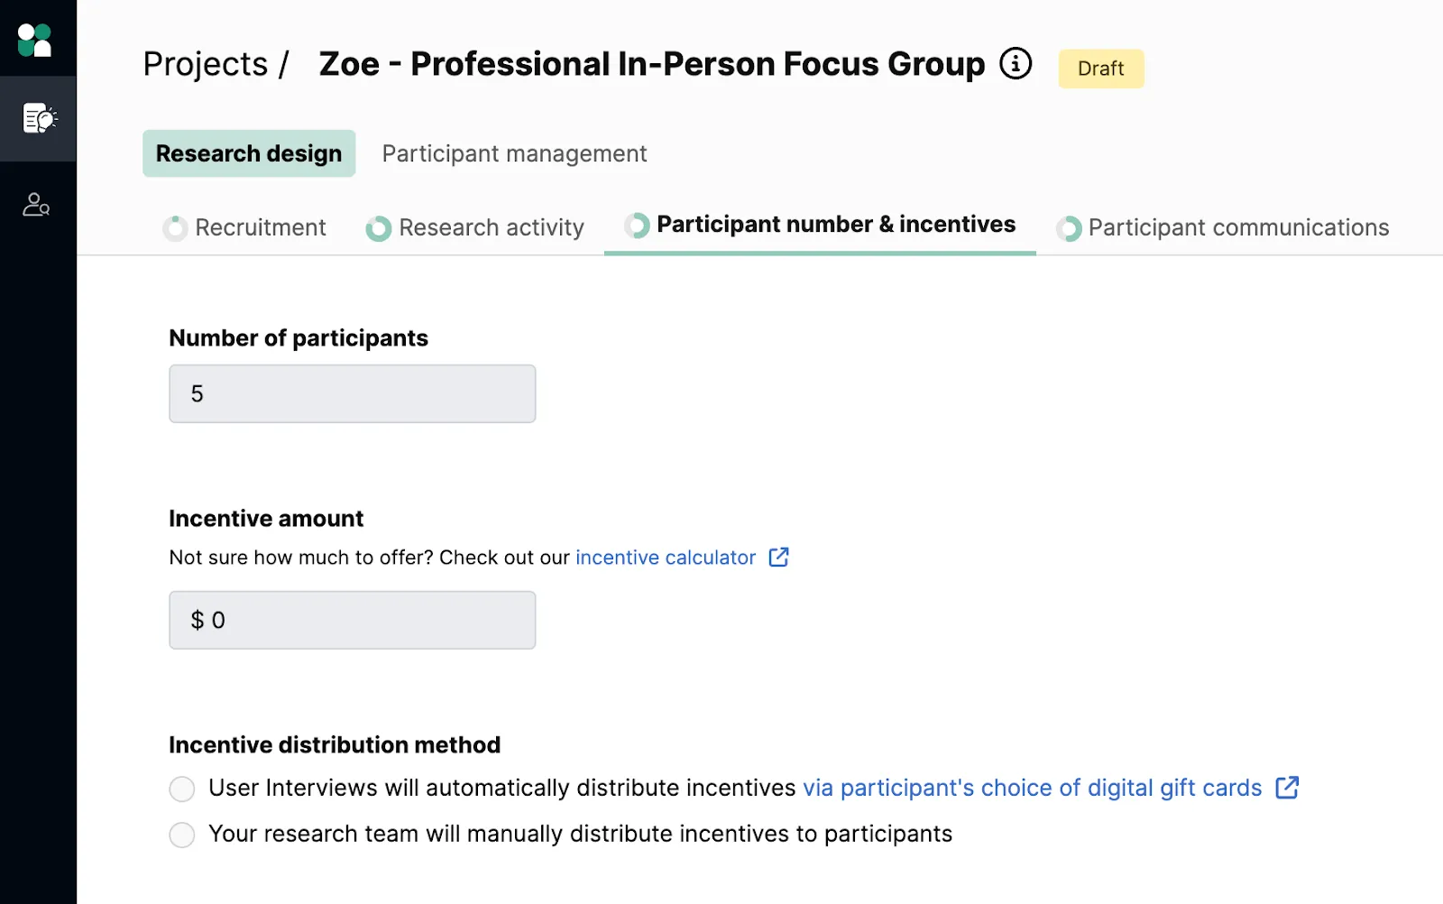Select automatic incentive distribution radio button
Image resolution: width=1443 pixels, height=904 pixels.
tap(182, 789)
